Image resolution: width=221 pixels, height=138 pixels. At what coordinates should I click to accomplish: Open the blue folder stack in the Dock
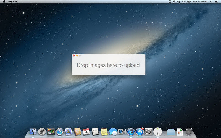click(171, 132)
